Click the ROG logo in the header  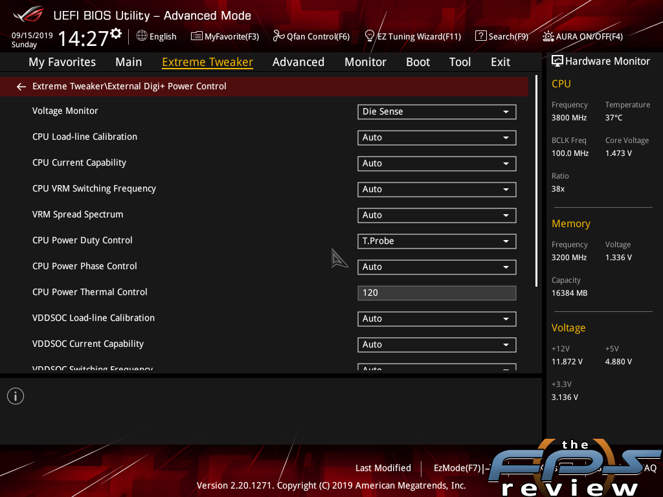pos(28,14)
